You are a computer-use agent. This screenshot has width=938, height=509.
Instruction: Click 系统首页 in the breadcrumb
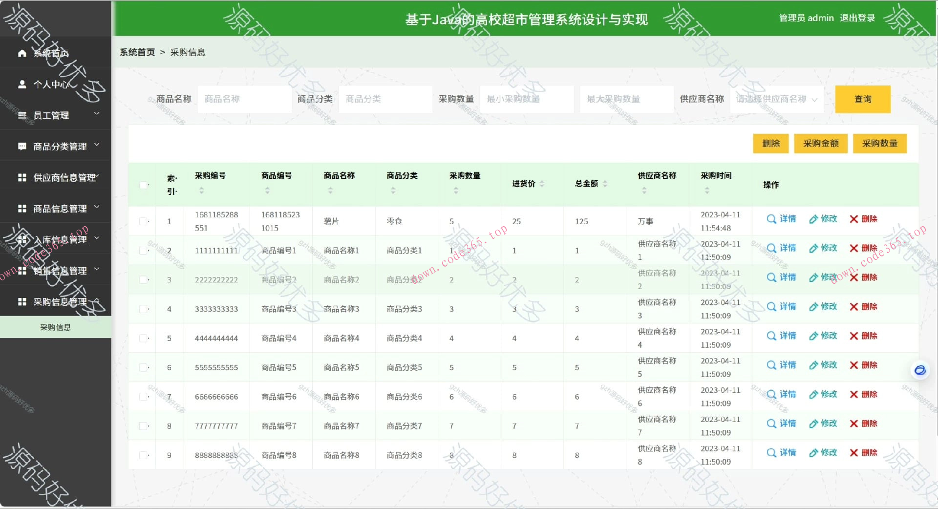click(x=137, y=52)
